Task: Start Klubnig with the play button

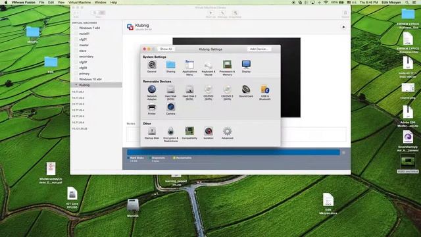Action: pos(343,27)
